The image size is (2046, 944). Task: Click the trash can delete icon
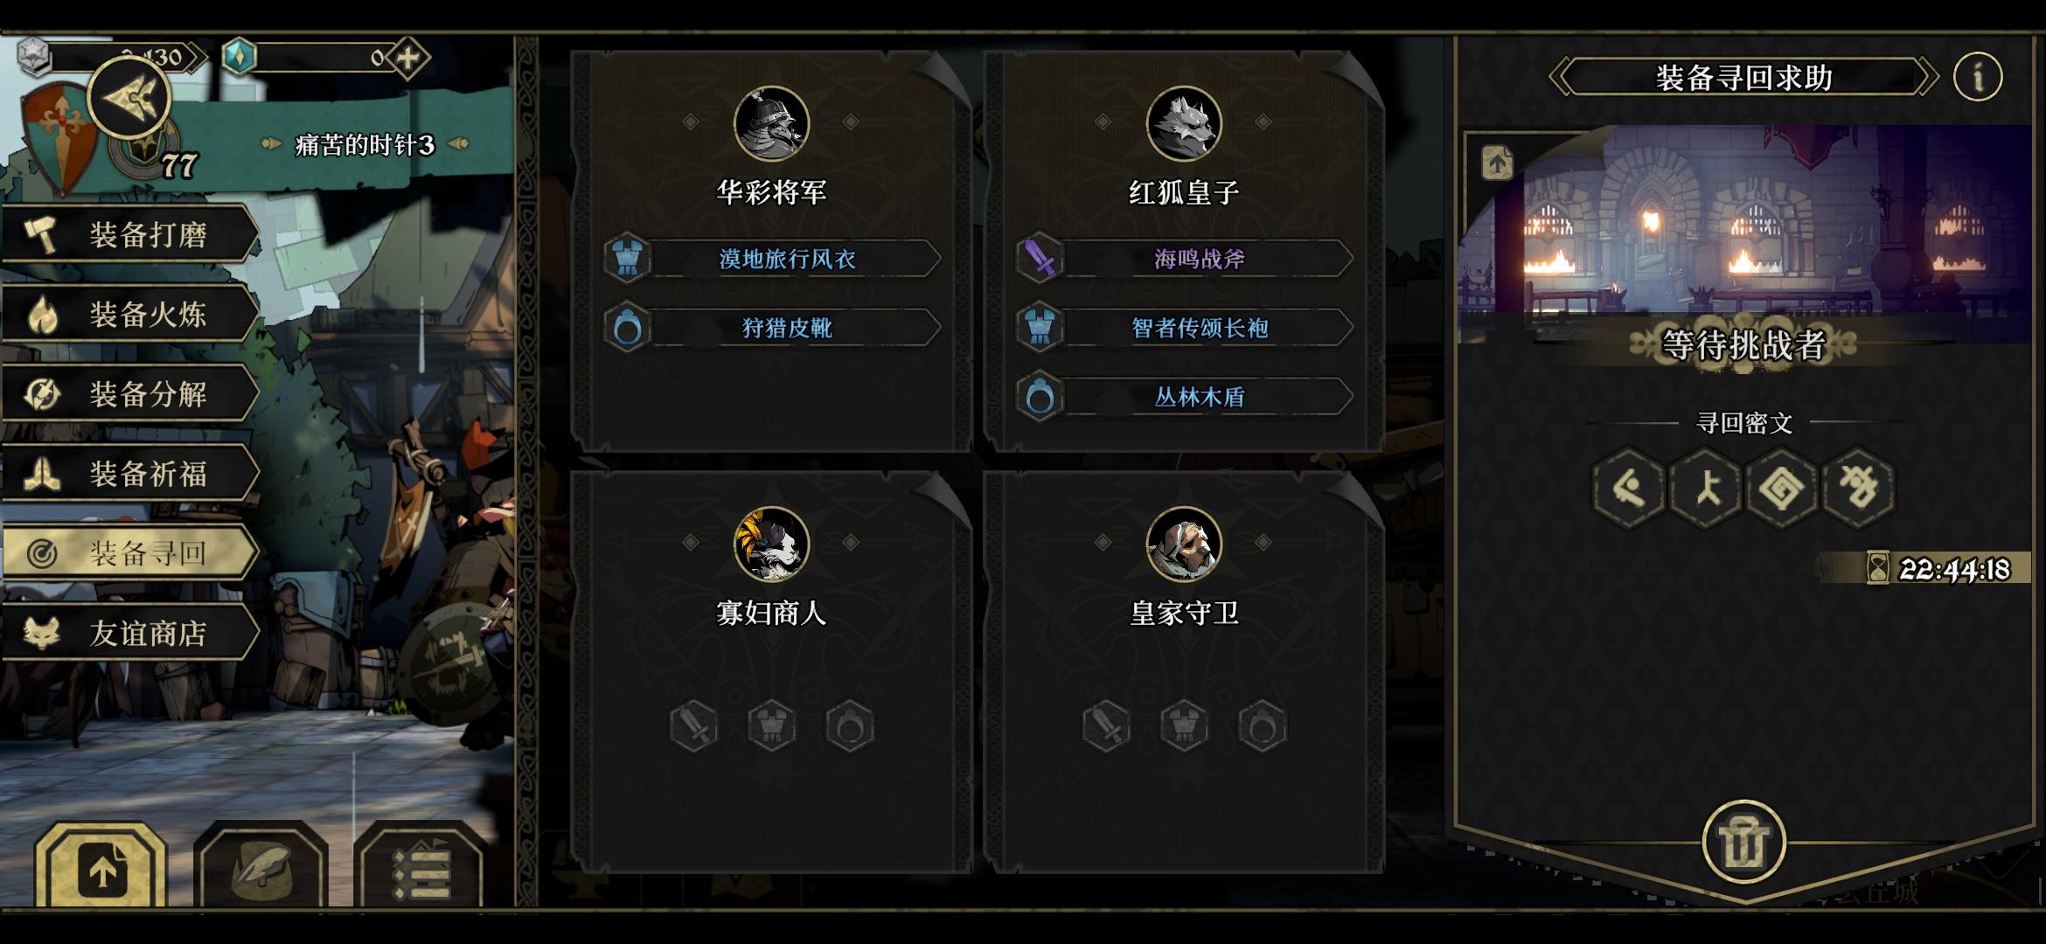pos(1743,842)
